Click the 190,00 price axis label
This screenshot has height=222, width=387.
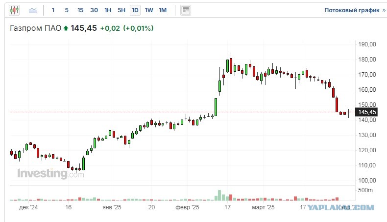click(367, 44)
